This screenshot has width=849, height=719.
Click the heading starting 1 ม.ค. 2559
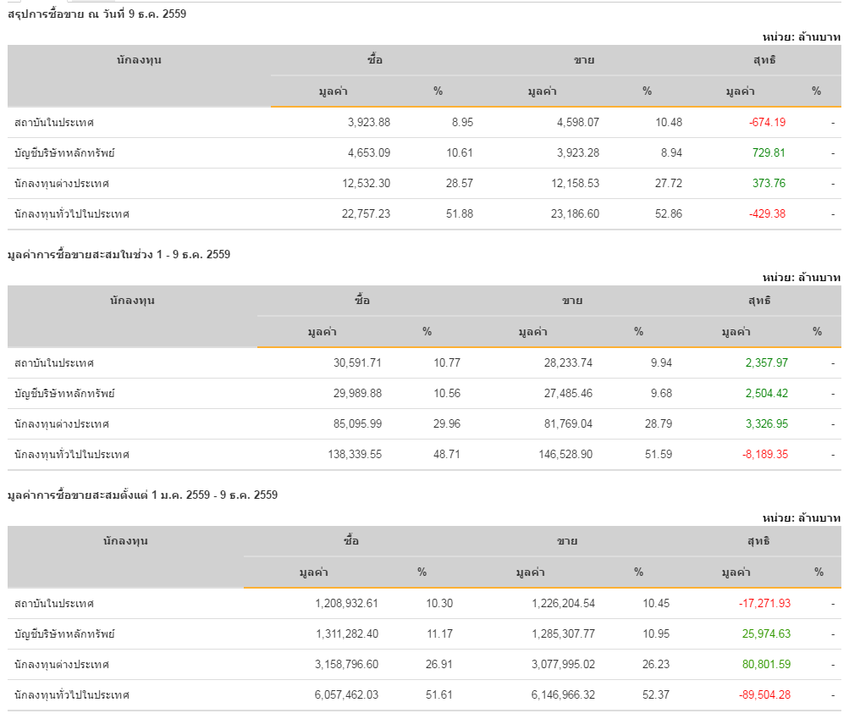(x=142, y=495)
